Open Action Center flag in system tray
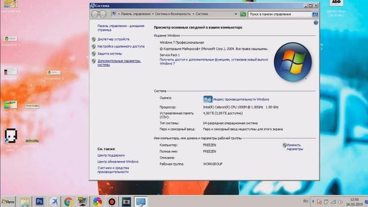Viewport: 368px width, 207px height. (x=319, y=202)
